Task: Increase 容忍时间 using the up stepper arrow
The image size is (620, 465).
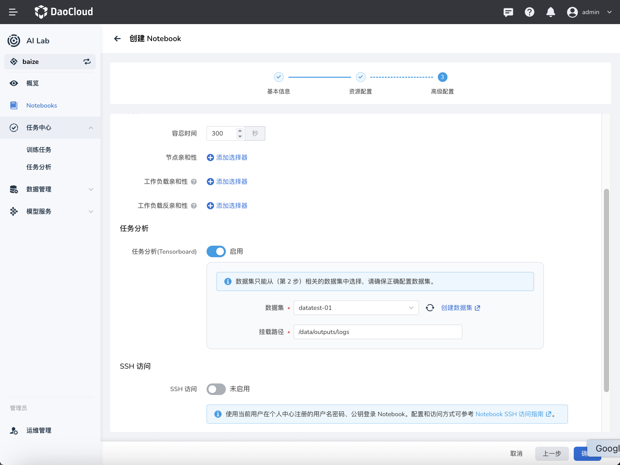Action: (240, 130)
